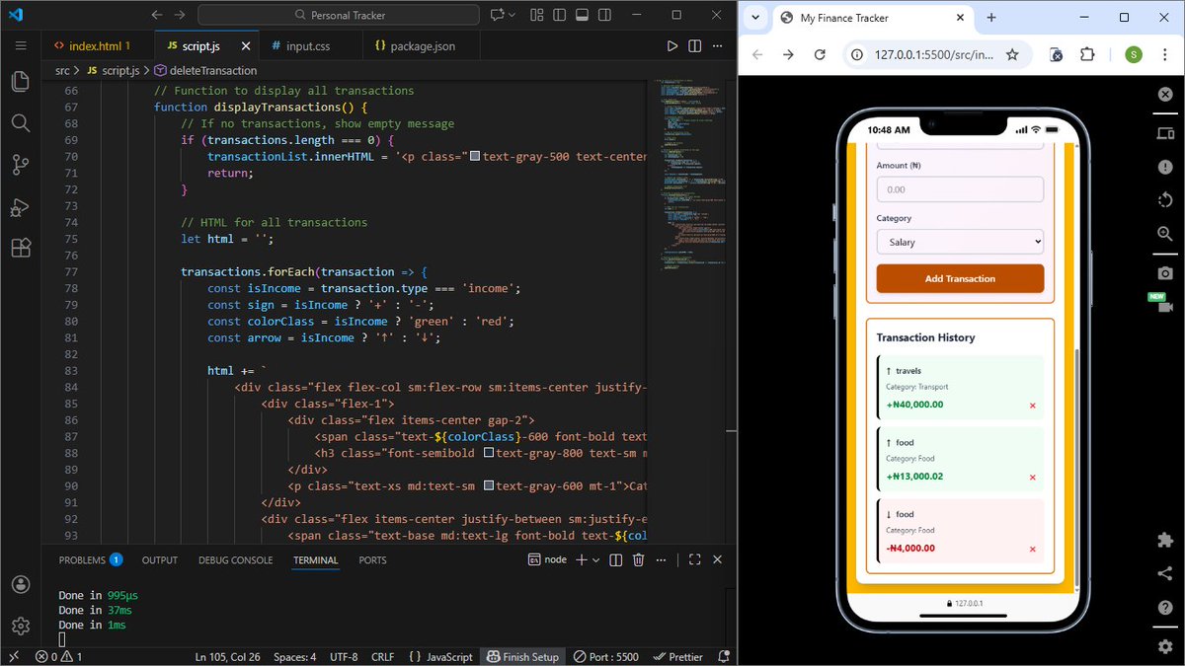Go back with the VS Code navigation arrow
1185x666 pixels.
pos(156,15)
